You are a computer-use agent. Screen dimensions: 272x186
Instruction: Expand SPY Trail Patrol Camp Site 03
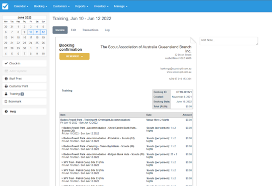[62, 178]
